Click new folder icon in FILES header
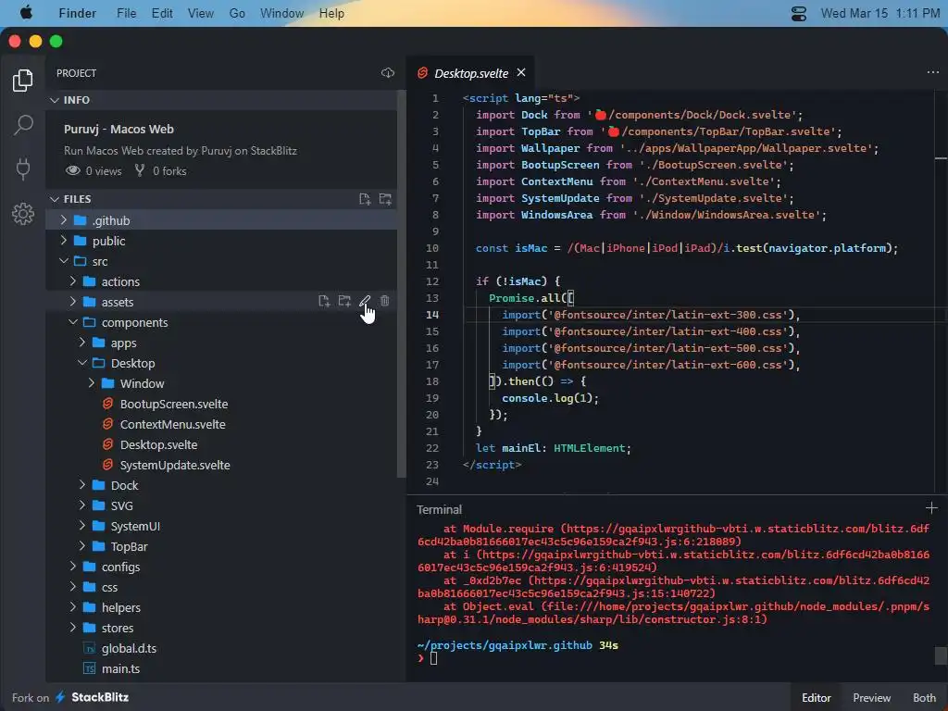Image resolution: width=948 pixels, height=711 pixels. (385, 199)
